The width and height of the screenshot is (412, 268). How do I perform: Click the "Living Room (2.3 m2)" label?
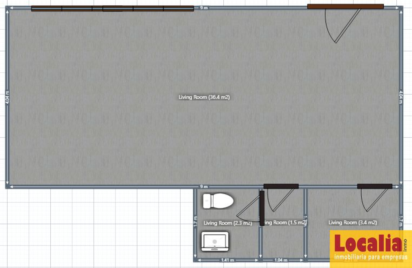[228, 223]
